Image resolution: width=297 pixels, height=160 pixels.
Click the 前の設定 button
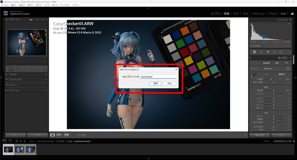260,135
